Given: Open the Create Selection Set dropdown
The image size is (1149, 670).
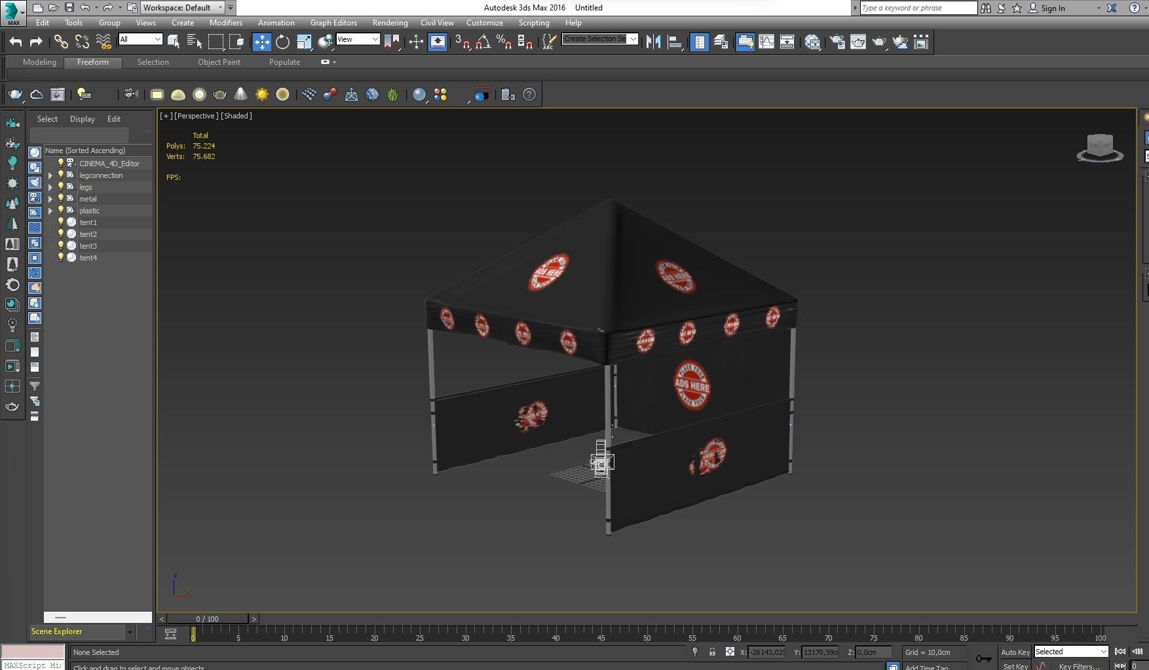Looking at the screenshot, I should pos(599,39).
